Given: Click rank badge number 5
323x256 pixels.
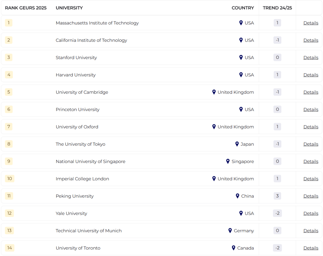Looking at the screenshot, I should [9, 92].
